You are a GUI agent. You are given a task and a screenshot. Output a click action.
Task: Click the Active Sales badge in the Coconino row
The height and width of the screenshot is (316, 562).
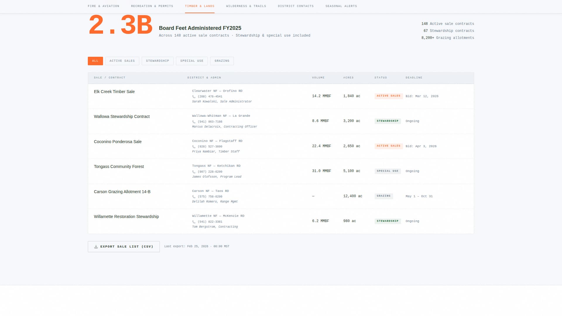388,146
